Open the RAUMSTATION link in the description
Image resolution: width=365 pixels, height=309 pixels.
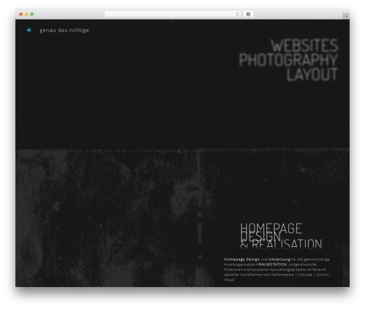click(272, 264)
